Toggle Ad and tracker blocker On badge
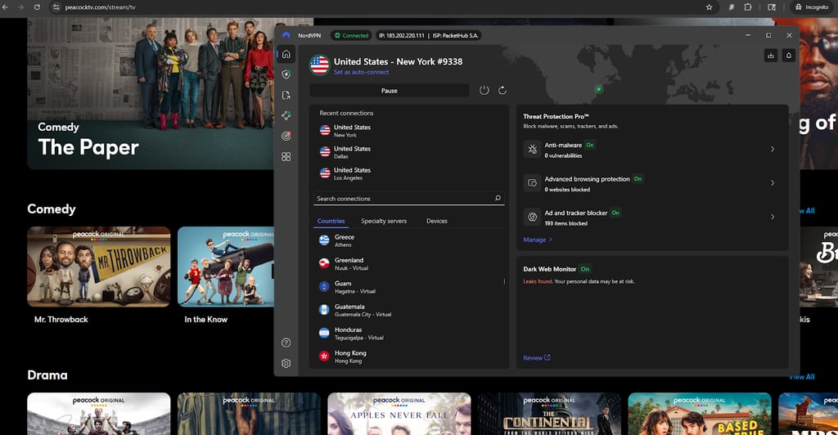The image size is (838, 435). coord(615,213)
